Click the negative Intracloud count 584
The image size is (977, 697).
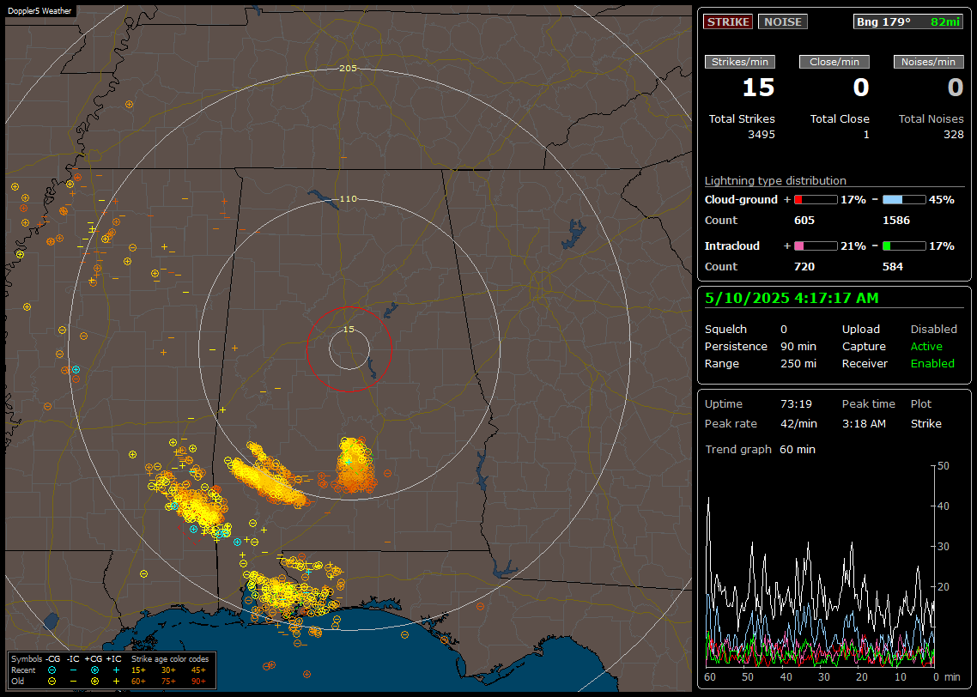(893, 267)
